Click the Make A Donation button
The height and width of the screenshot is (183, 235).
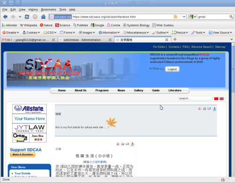click(x=23, y=154)
